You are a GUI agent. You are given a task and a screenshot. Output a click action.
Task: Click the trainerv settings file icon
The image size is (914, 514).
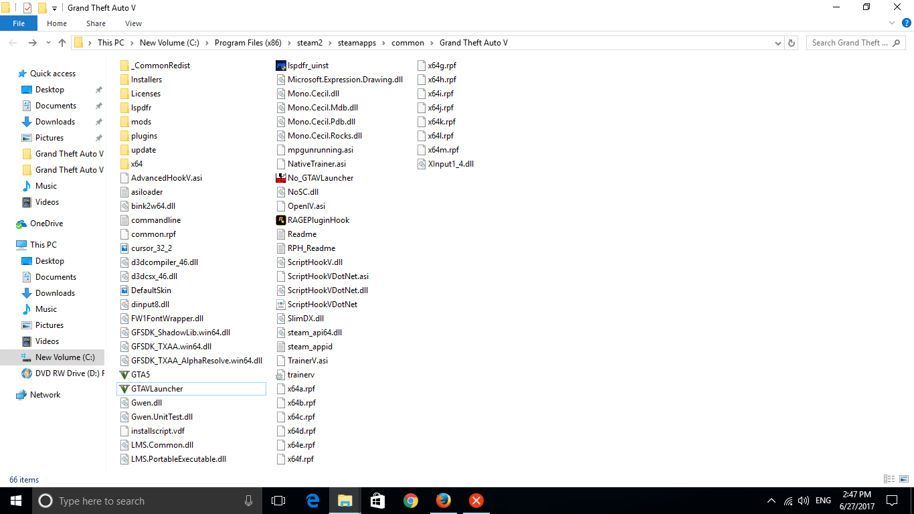click(x=281, y=375)
